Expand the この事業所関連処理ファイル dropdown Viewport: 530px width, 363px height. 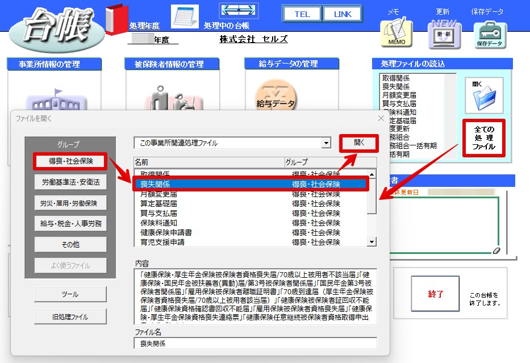pos(326,143)
